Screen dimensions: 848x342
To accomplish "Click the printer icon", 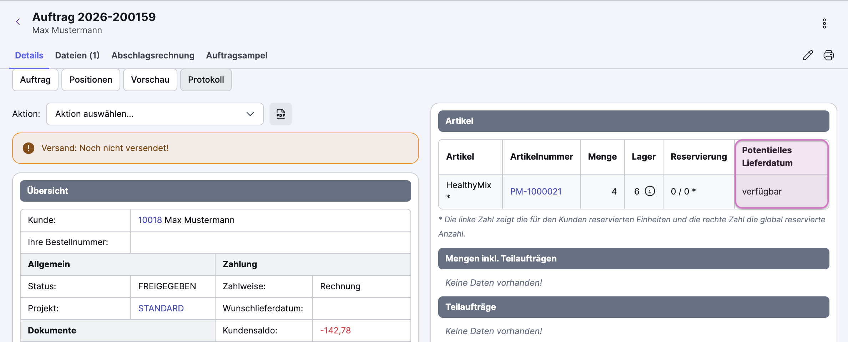I will pos(828,55).
